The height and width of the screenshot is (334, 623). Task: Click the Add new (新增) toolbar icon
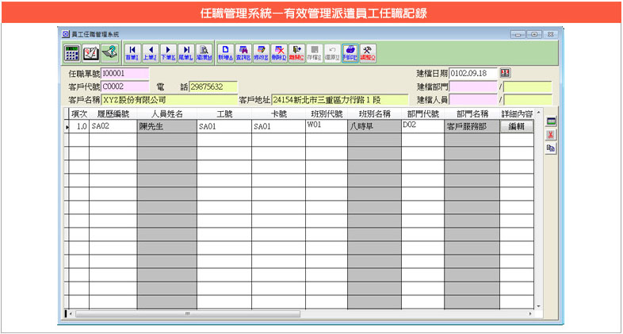coord(226,53)
